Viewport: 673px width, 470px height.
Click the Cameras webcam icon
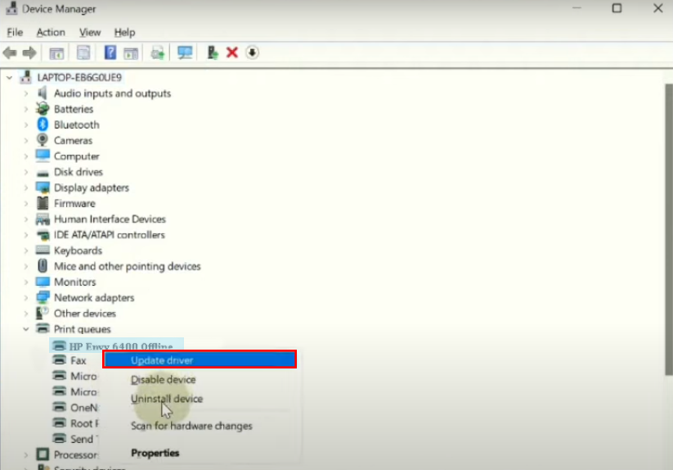point(43,140)
